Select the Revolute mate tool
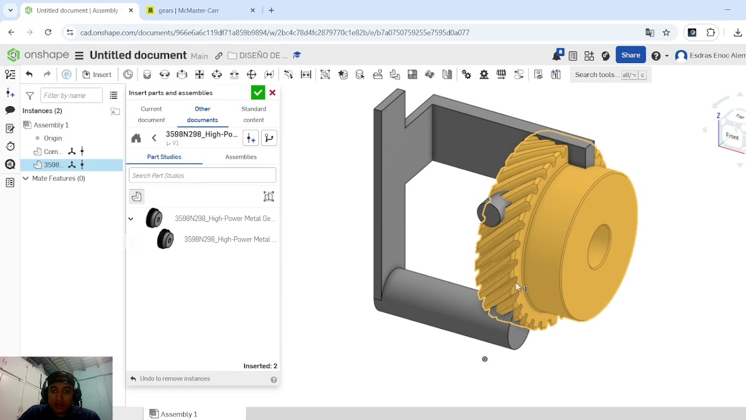746x420 pixels. tap(164, 74)
